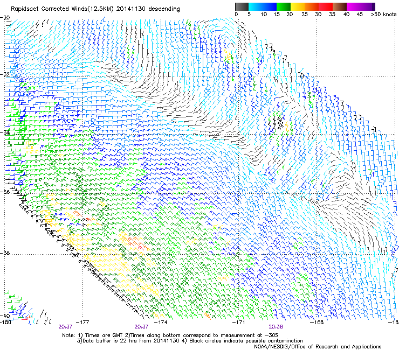The width and height of the screenshot is (399, 350).
Task: Click the "25" legend scale label
Action: pos(305,15)
